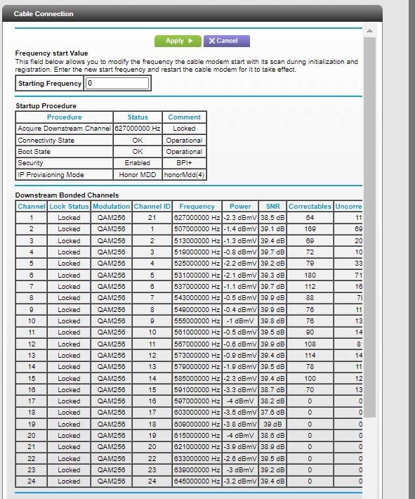The image size is (415, 499).
Task: Select the 627000000 Hz status cell in Startup Procedure
Action: 138,129
